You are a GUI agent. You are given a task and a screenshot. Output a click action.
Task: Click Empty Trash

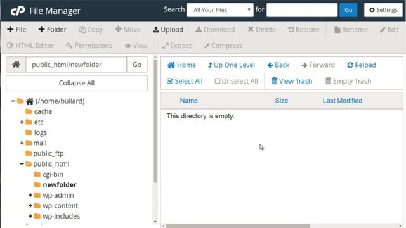(x=348, y=81)
